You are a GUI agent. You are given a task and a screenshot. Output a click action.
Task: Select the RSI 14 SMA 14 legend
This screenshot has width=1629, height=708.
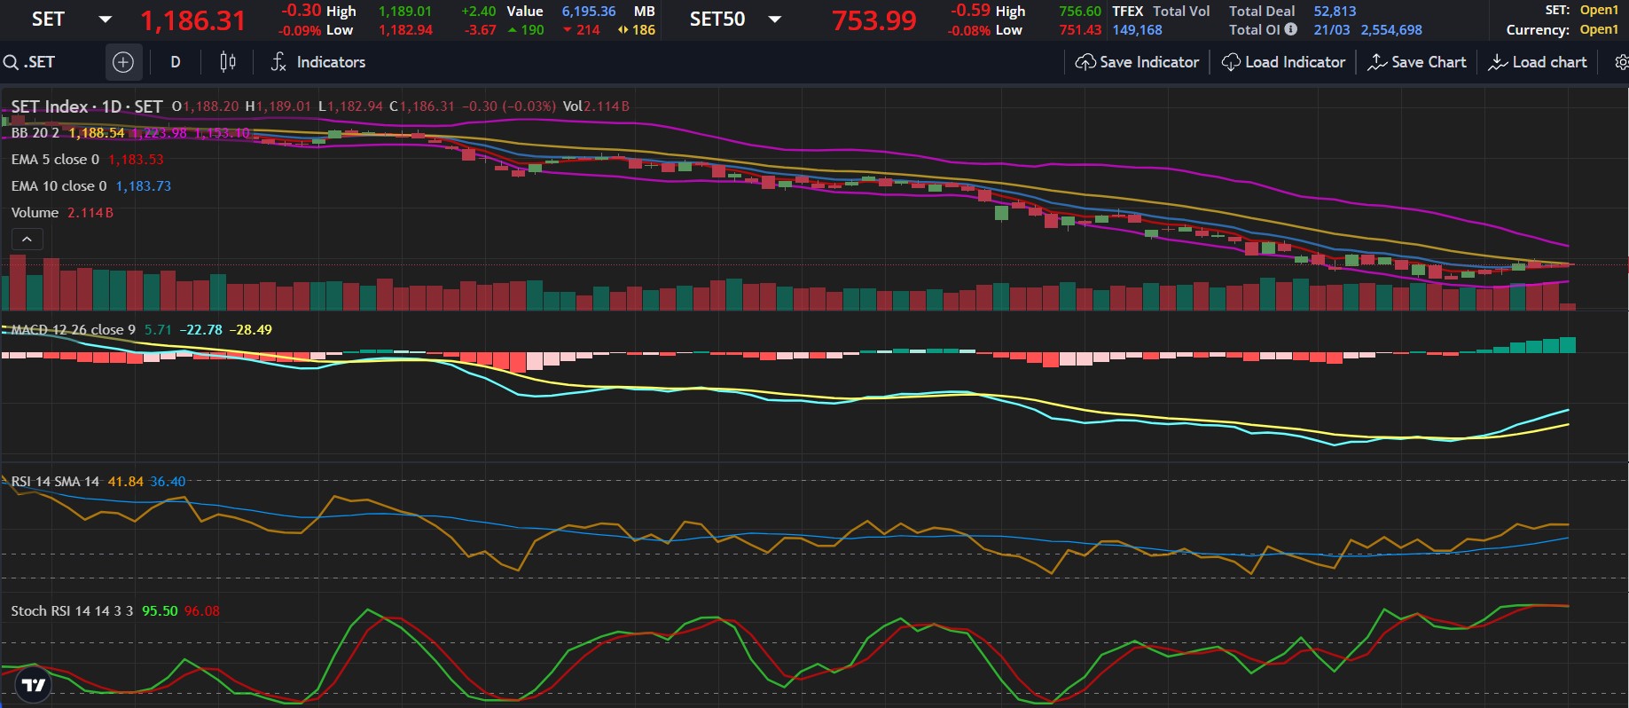(55, 482)
